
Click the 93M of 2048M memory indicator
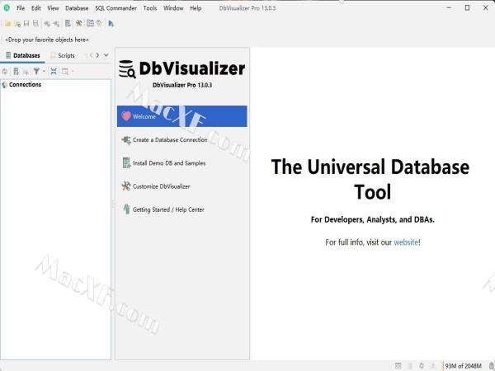tap(464, 366)
